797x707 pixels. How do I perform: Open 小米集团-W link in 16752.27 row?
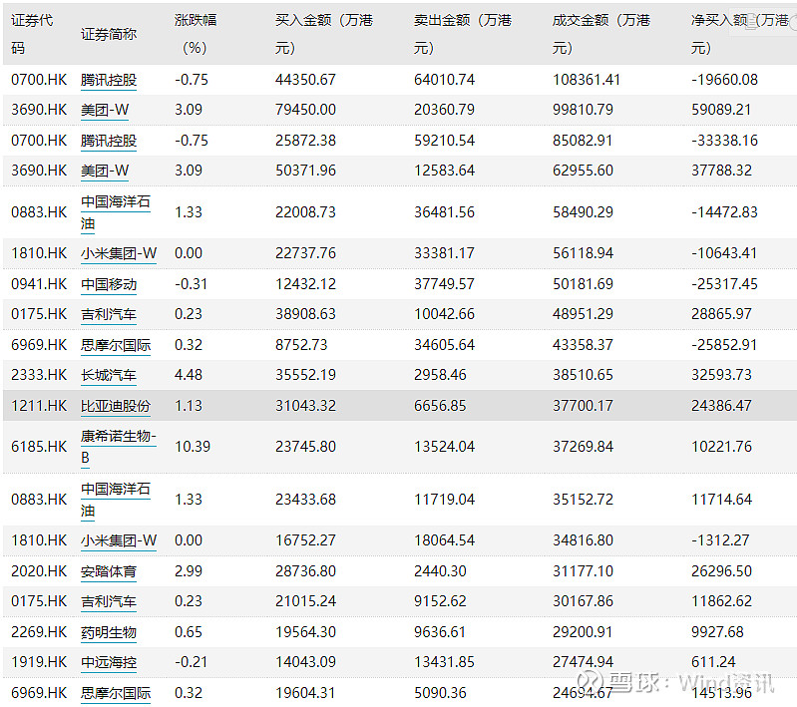click(119, 540)
